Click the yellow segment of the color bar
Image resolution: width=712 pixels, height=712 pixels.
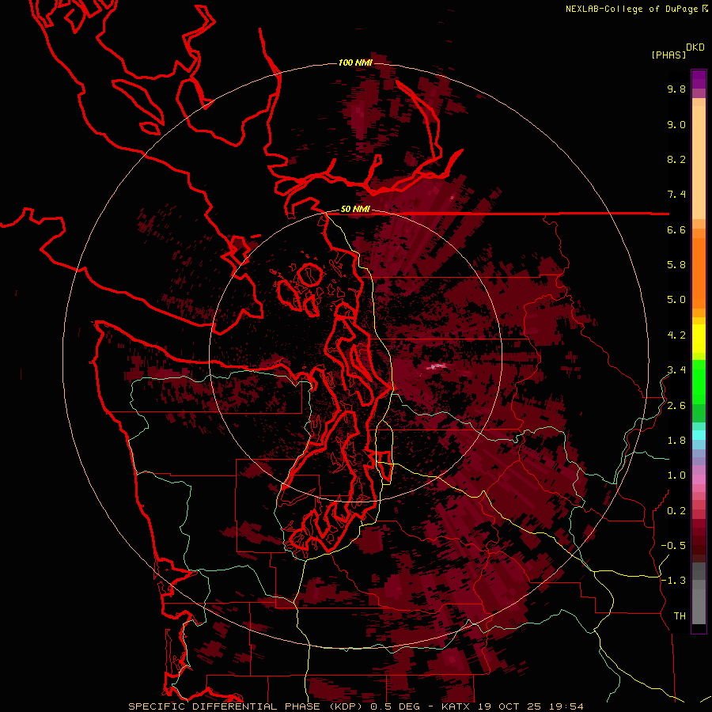(x=699, y=339)
